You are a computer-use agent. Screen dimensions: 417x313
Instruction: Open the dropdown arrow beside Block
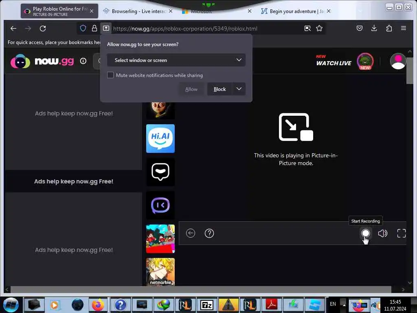point(239,89)
